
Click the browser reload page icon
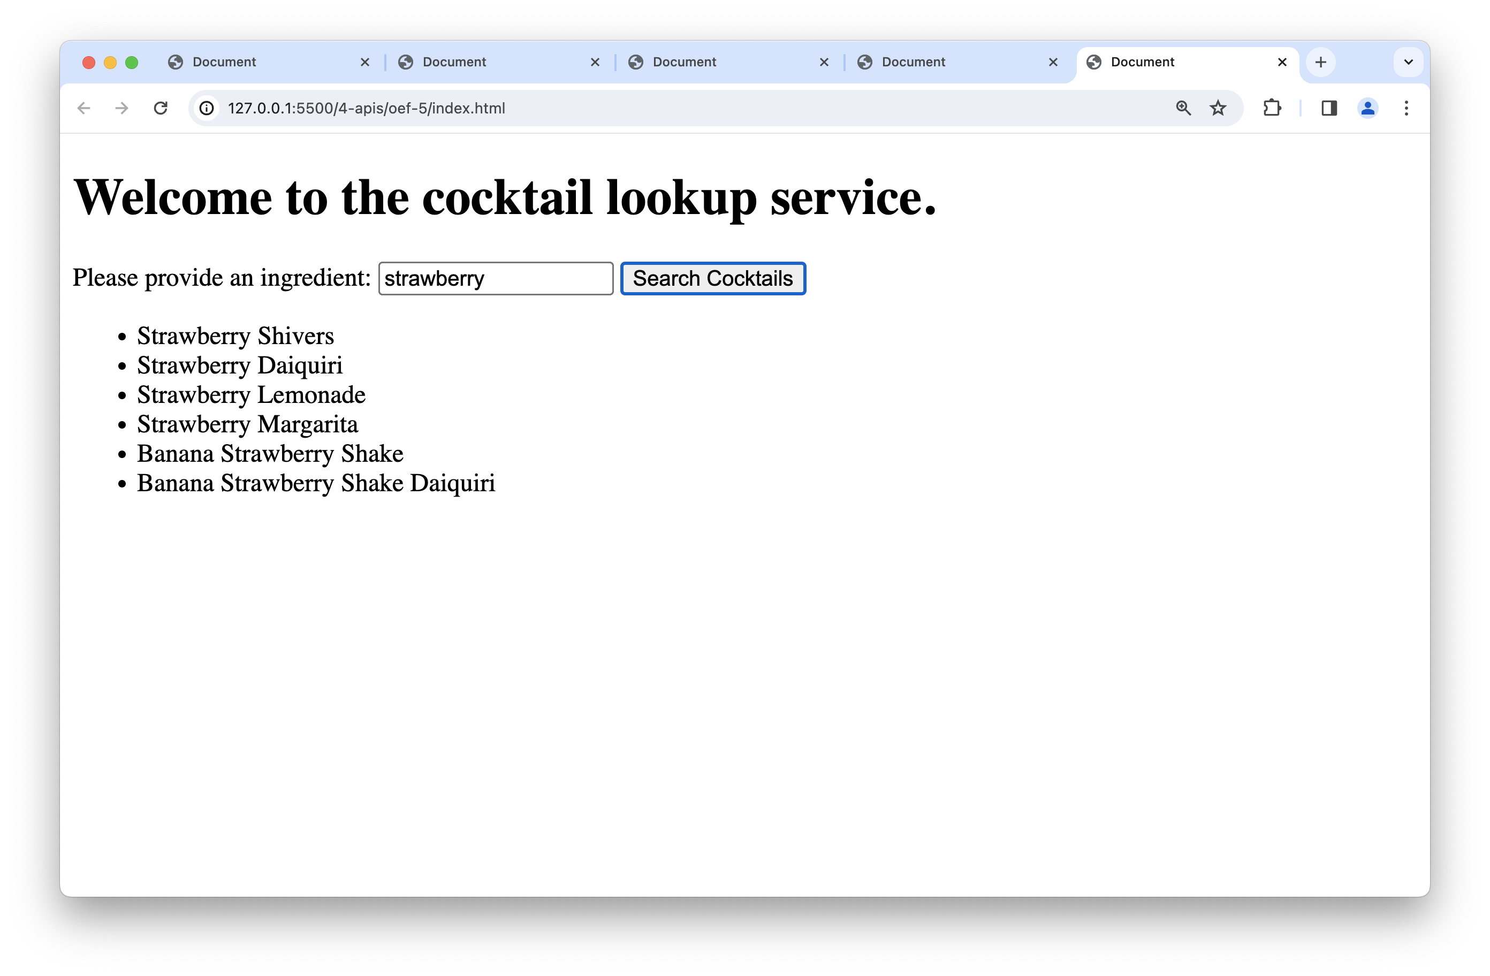click(161, 108)
